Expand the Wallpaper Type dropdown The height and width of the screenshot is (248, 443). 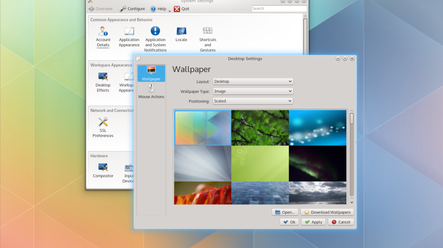point(253,91)
